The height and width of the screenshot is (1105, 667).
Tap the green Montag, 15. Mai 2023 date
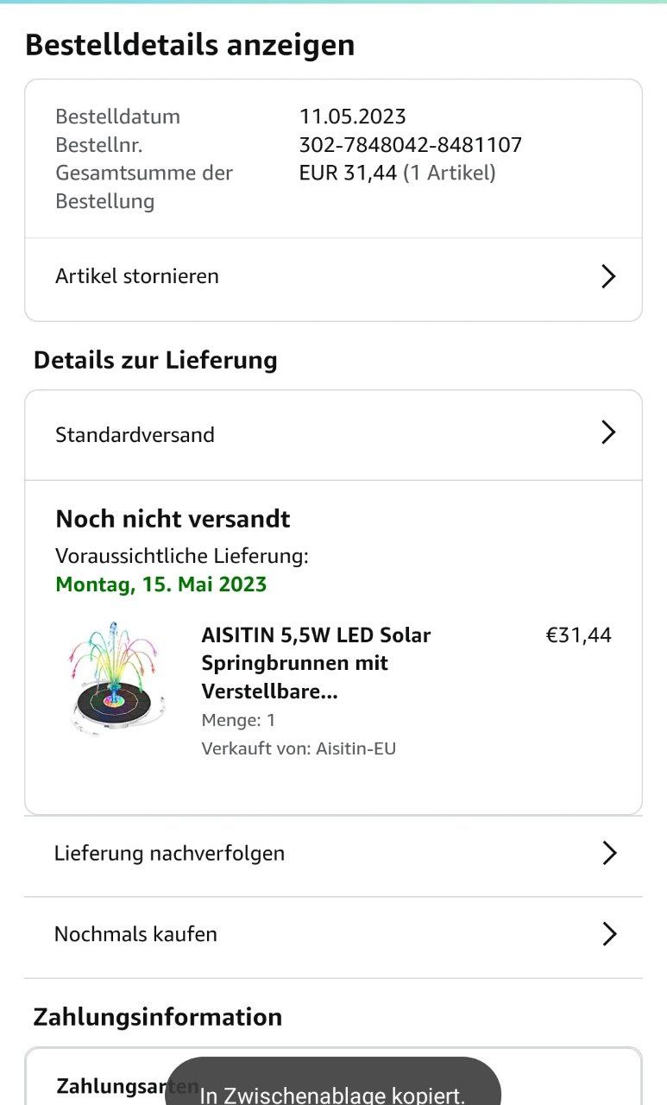161,584
